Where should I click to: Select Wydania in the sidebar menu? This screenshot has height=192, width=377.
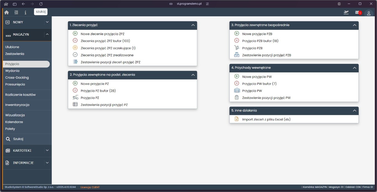tap(12, 71)
